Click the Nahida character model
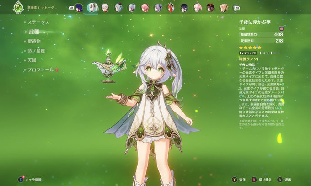This screenshot has width=311, height=186. pos(154,114)
